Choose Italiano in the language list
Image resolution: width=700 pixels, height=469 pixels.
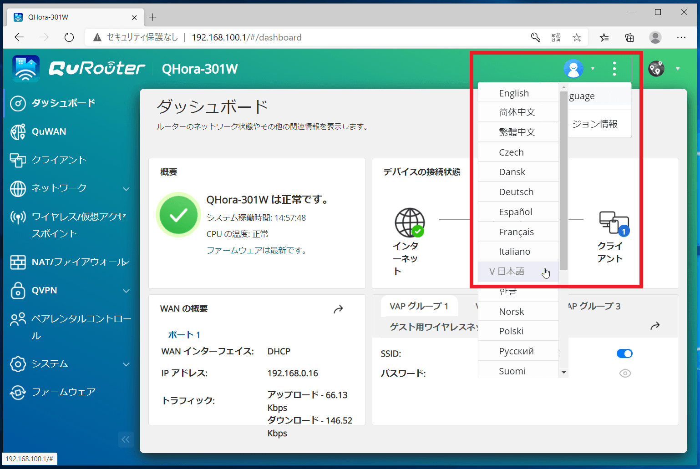518,252
